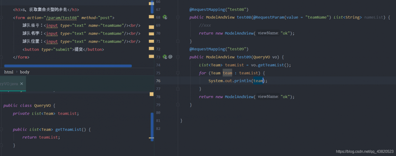Click the Spring gutter icon on line 73
The height and width of the screenshot is (156, 396).
coord(165,57)
